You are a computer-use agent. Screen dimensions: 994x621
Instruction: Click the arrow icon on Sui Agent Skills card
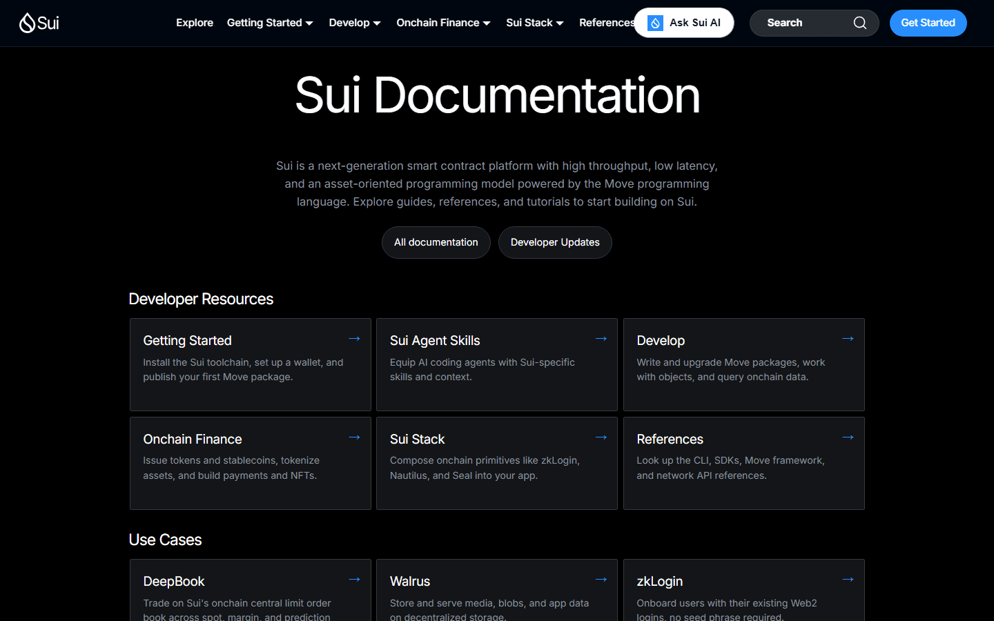coord(601,339)
